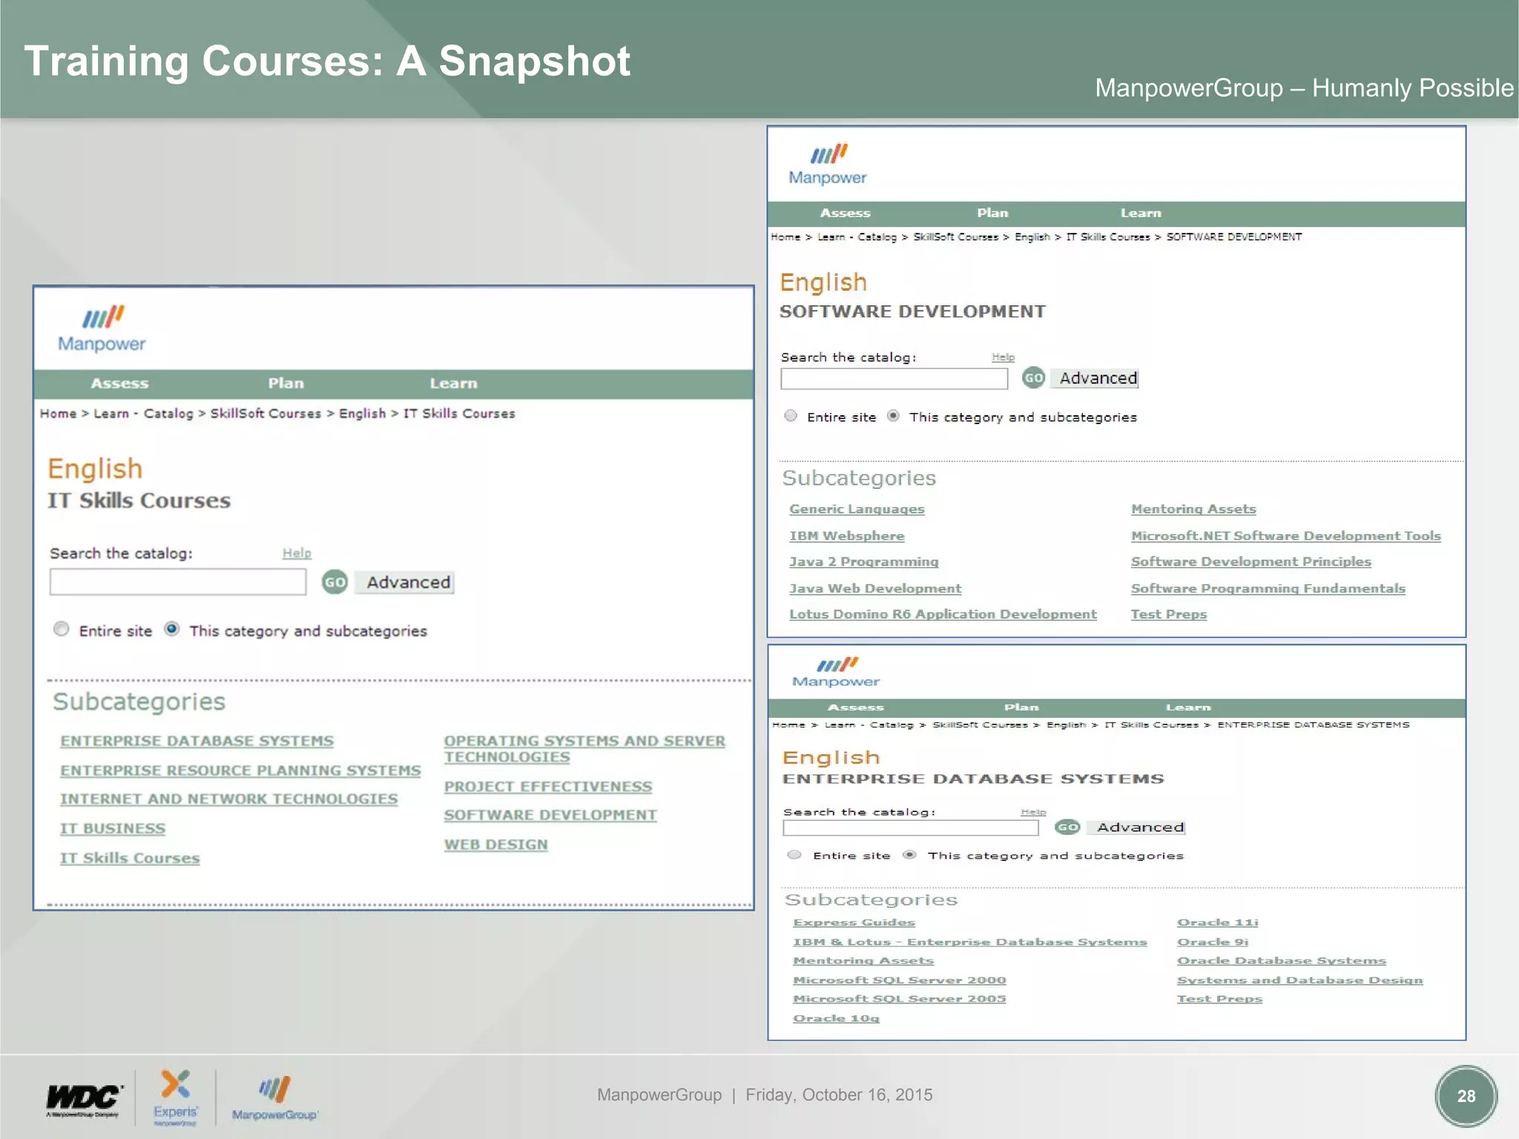Image resolution: width=1519 pixels, height=1139 pixels.
Task: Click search catalog field in IT Skills Courses panel
Action: (178, 581)
